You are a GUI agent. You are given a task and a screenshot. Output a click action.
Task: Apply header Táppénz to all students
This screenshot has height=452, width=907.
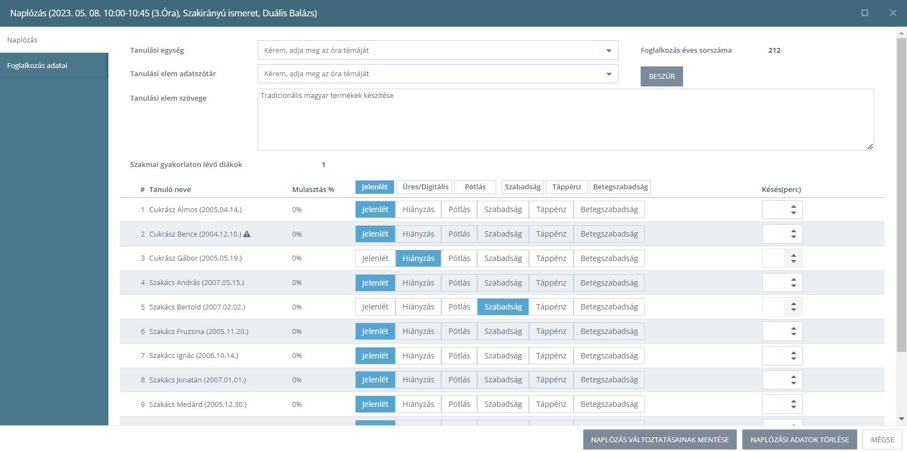pyautogui.click(x=567, y=187)
